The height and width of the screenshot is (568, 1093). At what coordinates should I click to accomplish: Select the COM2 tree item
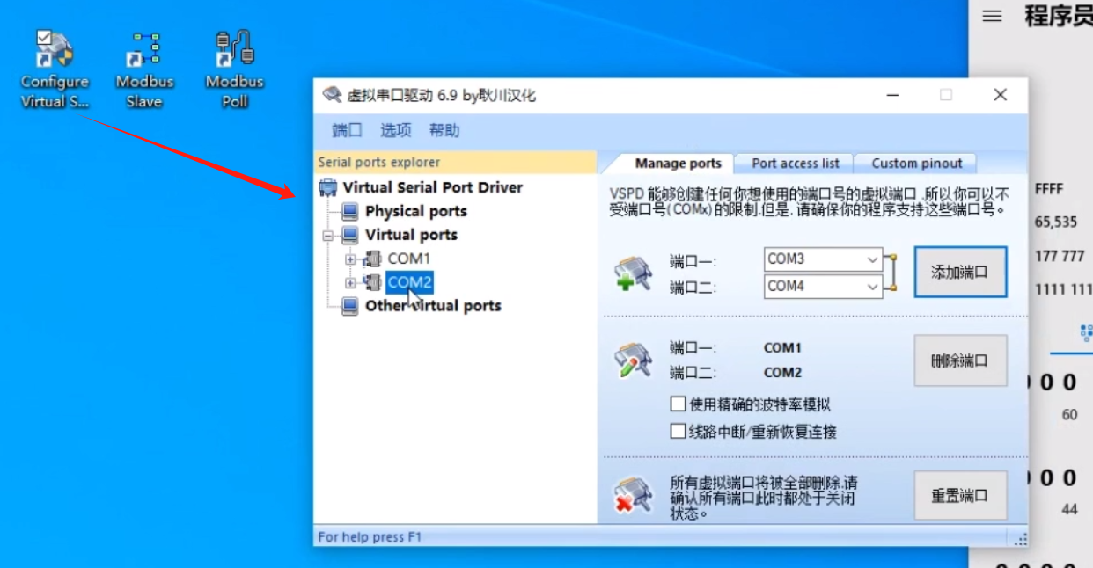(409, 282)
